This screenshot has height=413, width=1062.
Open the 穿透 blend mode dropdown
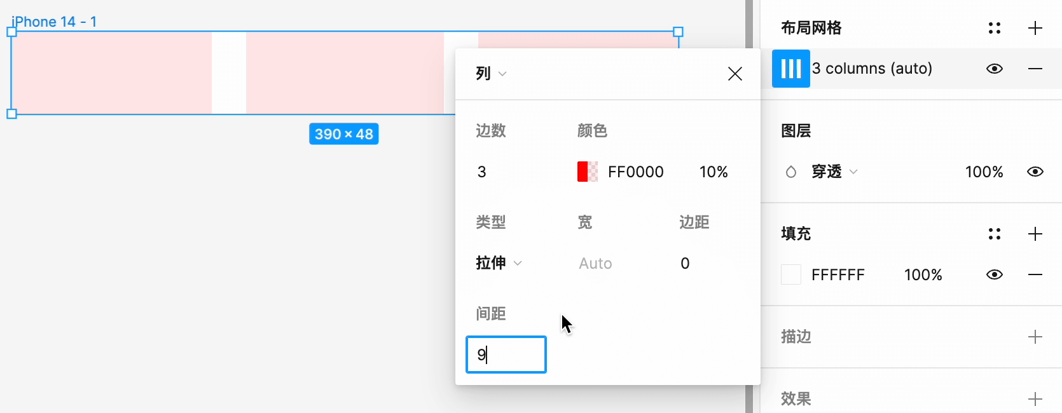834,172
